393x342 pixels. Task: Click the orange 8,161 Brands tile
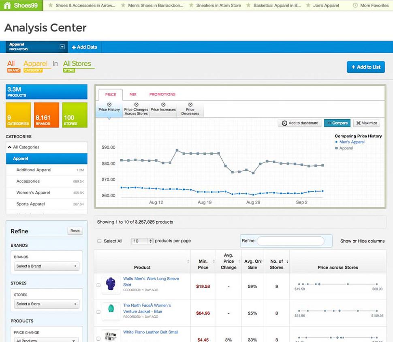[x=46, y=115]
